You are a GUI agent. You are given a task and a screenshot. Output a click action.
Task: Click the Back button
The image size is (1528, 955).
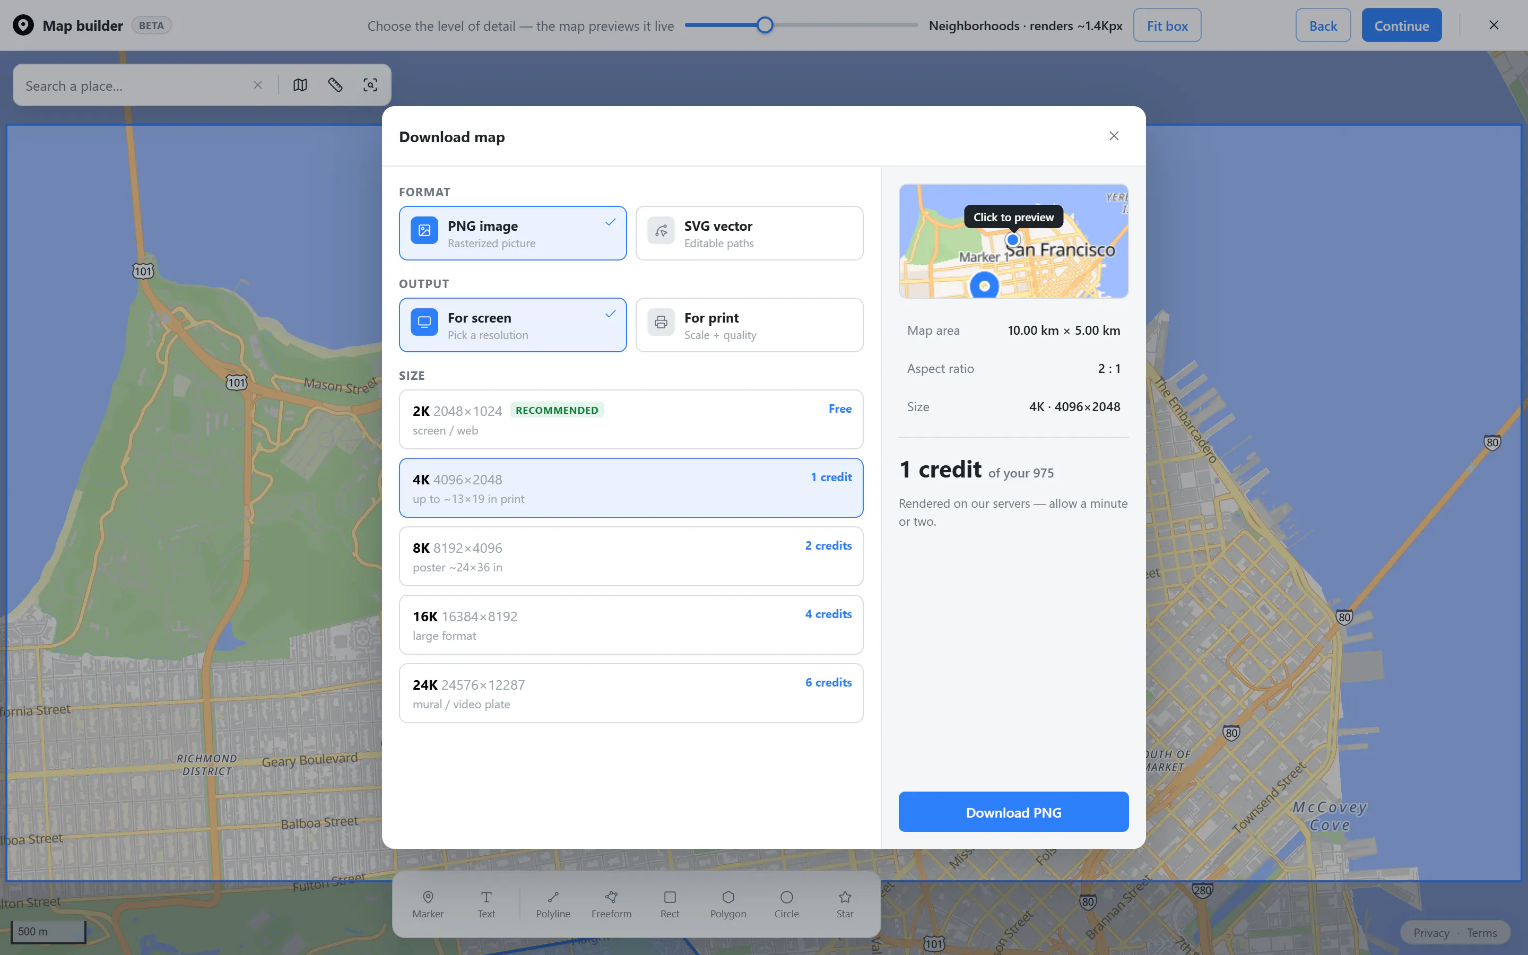[1323, 25]
